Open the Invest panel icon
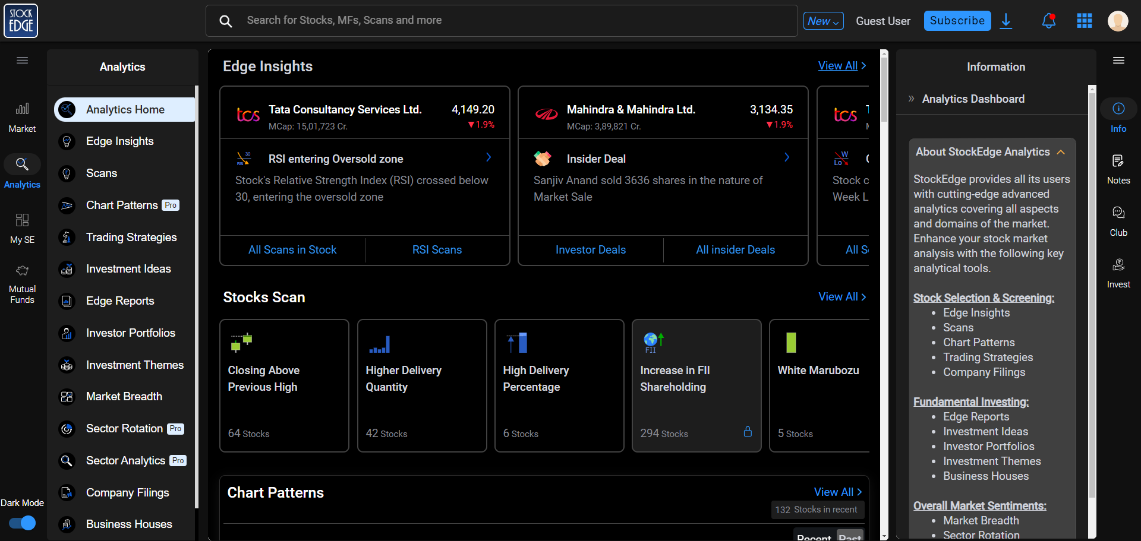 1118,265
